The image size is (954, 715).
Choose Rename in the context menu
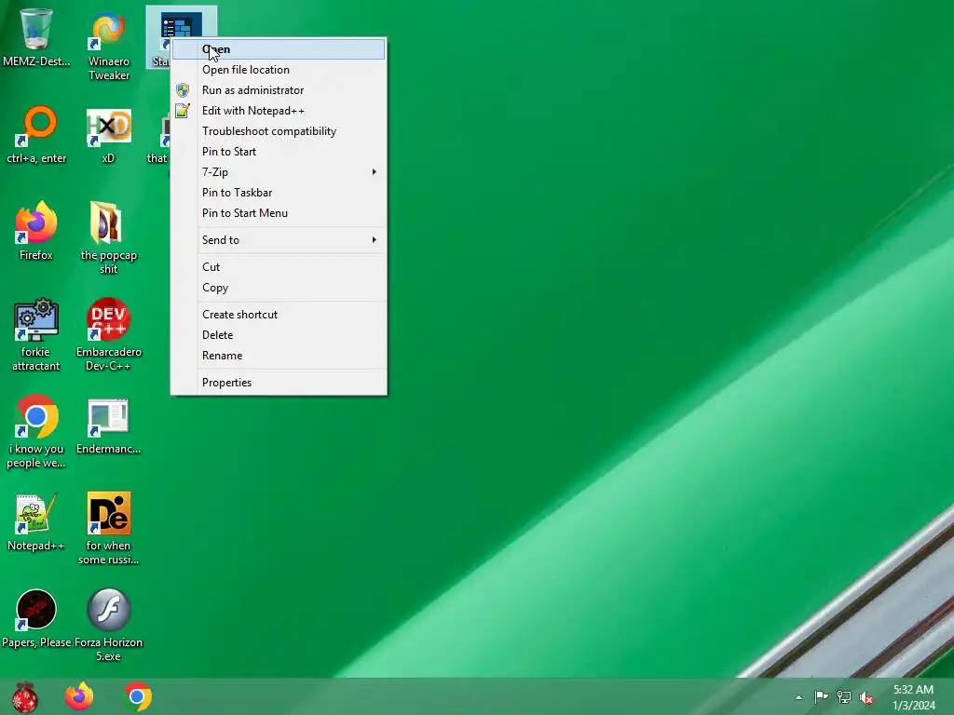click(x=279, y=356)
